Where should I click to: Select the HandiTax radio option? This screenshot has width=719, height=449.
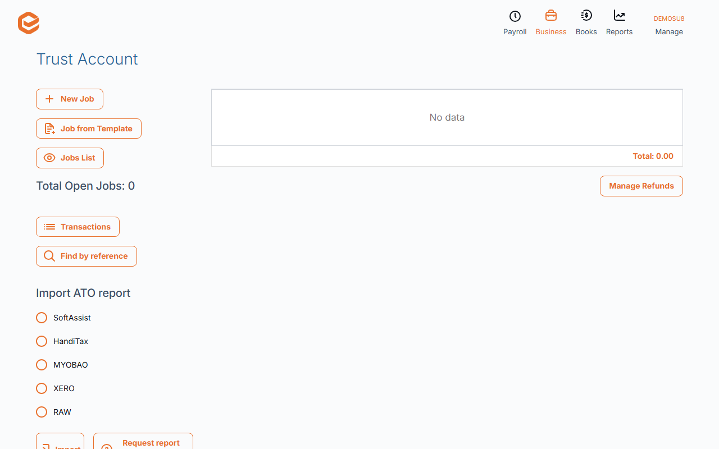42,341
